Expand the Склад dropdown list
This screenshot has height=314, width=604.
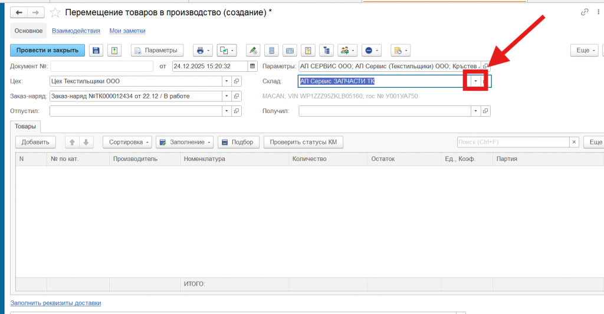(x=475, y=81)
